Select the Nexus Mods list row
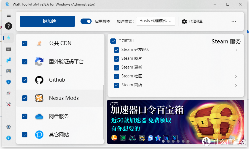 [x=59, y=98]
